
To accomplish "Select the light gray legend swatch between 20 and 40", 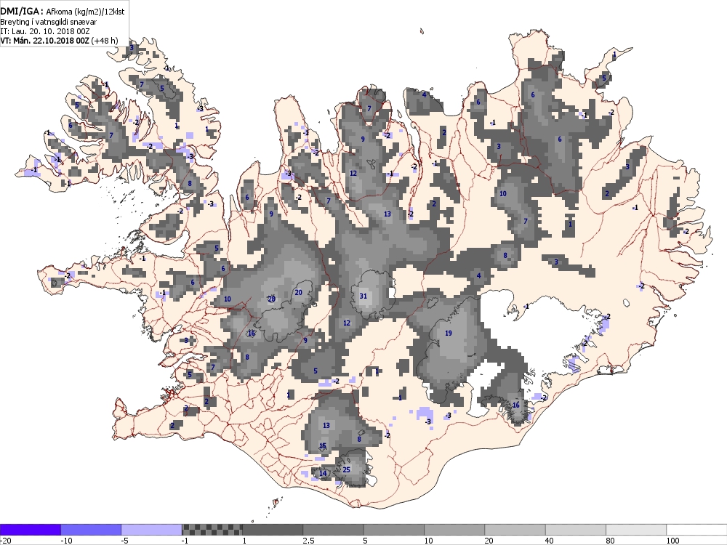I will (515, 529).
